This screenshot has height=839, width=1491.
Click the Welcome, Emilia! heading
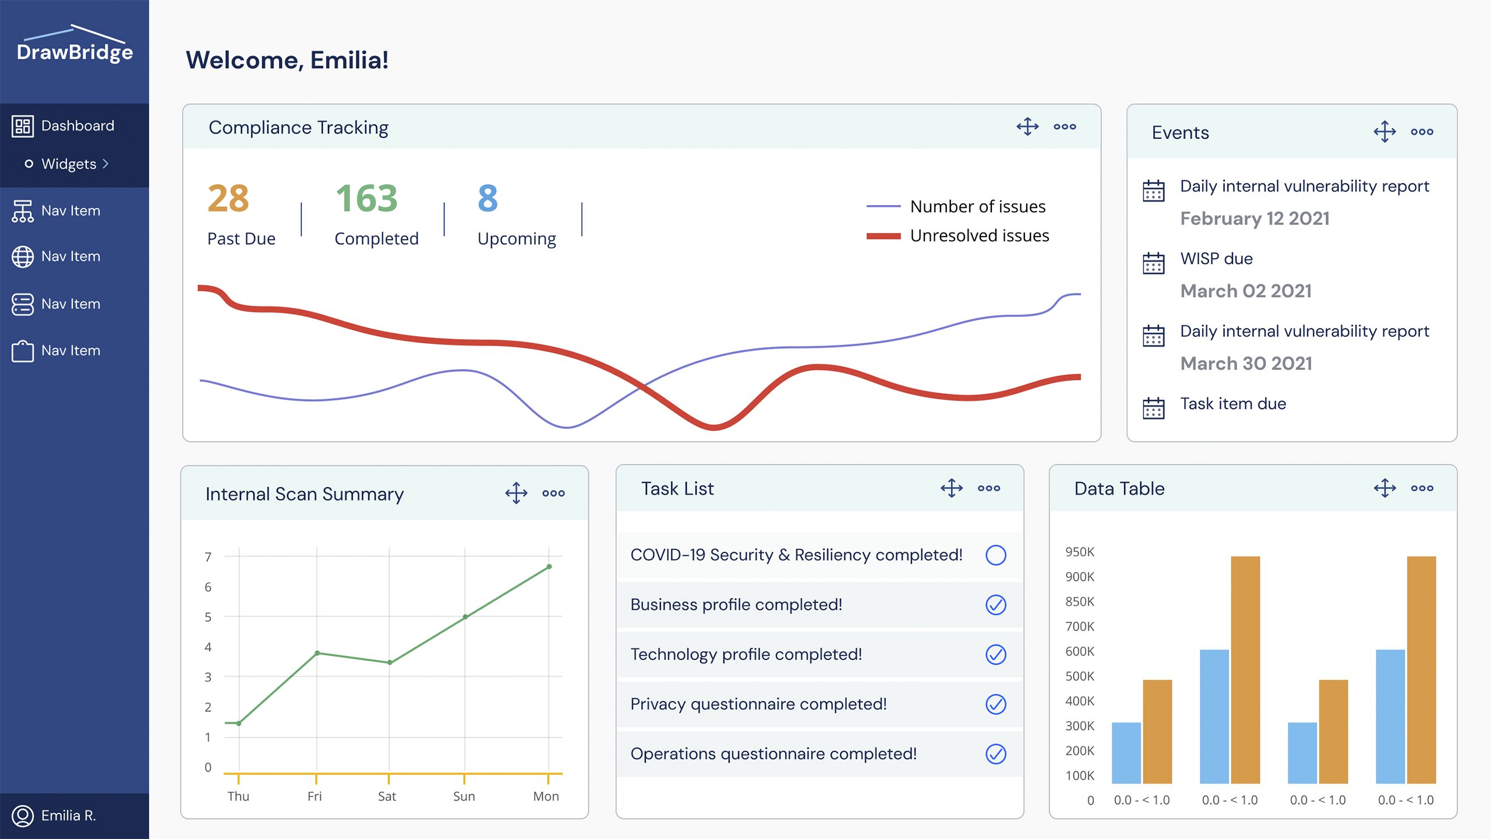coord(287,60)
